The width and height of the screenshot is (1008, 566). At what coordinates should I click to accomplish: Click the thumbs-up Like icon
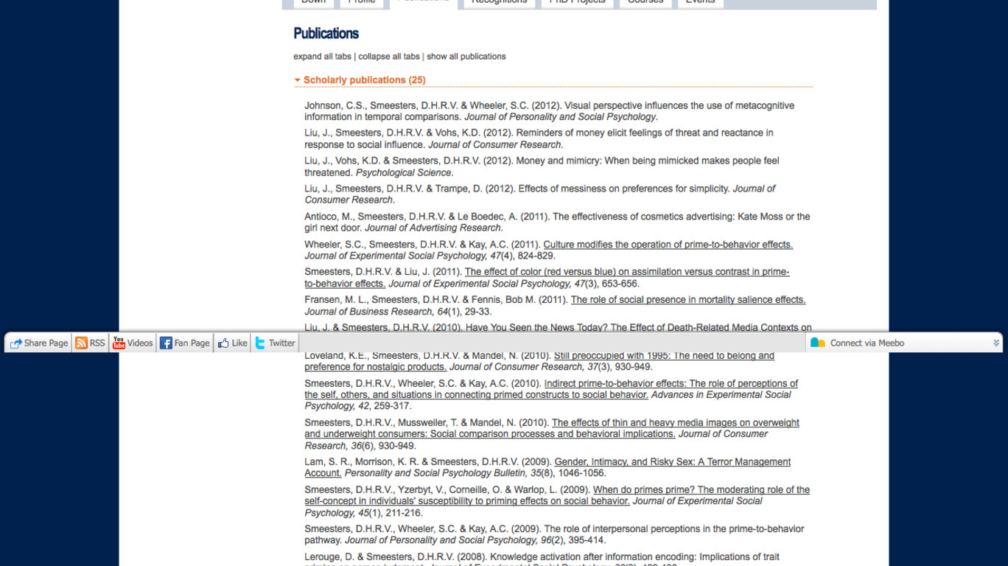tap(223, 343)
